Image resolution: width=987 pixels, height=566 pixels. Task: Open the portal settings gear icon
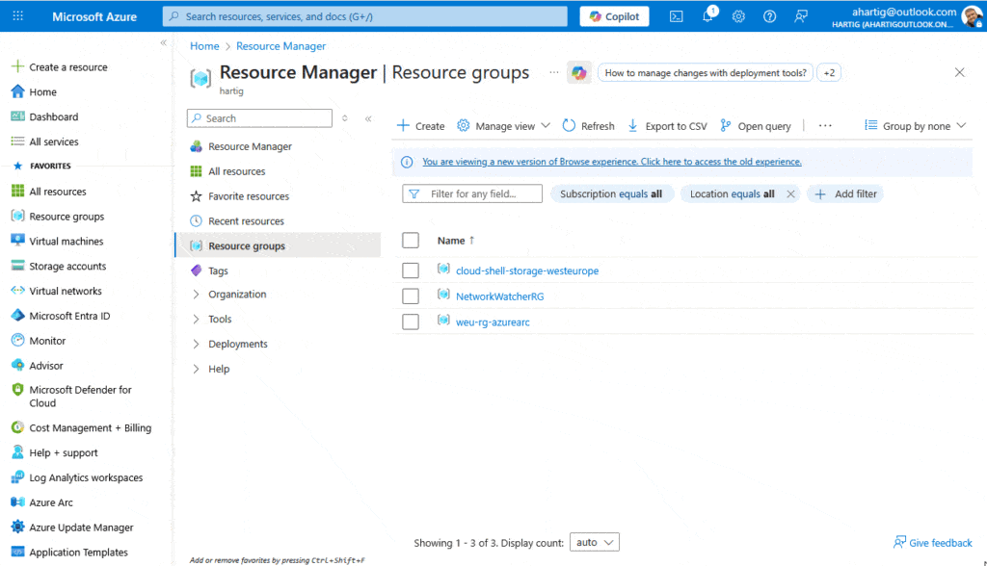click(738, 15)
